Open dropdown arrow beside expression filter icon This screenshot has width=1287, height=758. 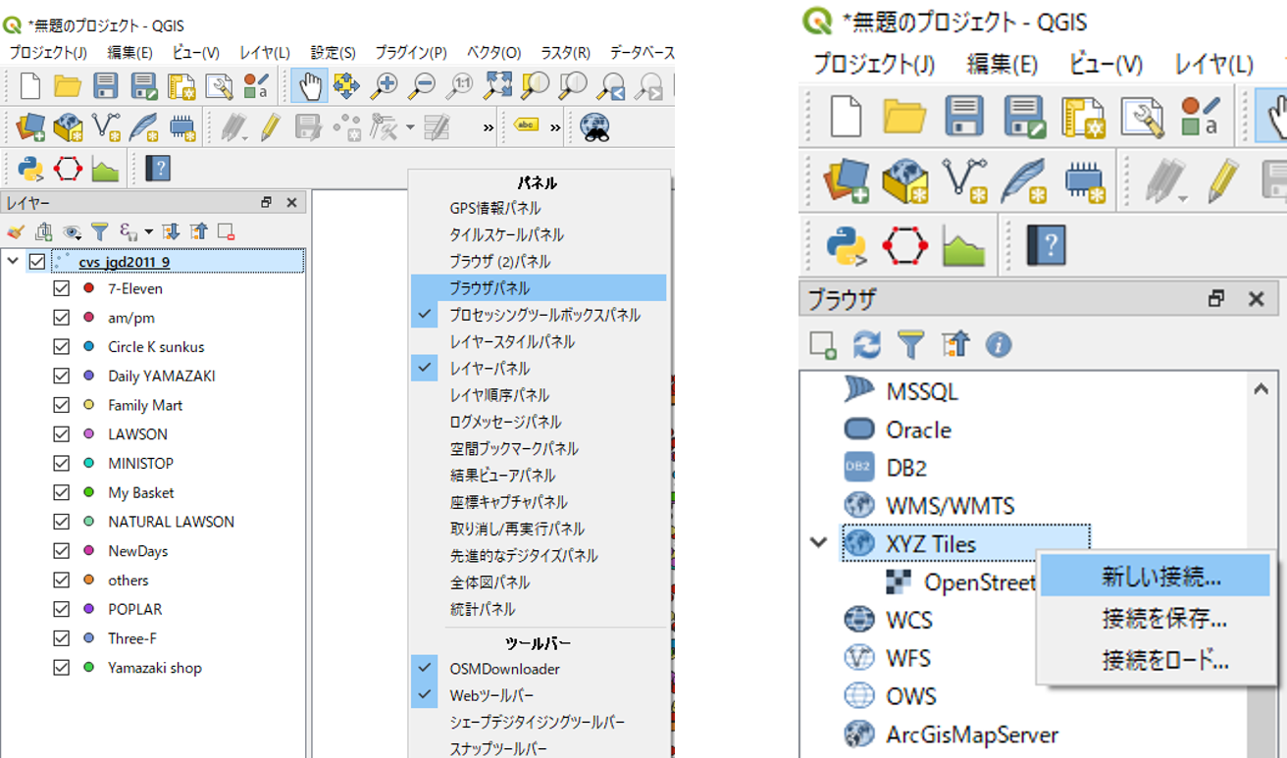pos(149,231)
